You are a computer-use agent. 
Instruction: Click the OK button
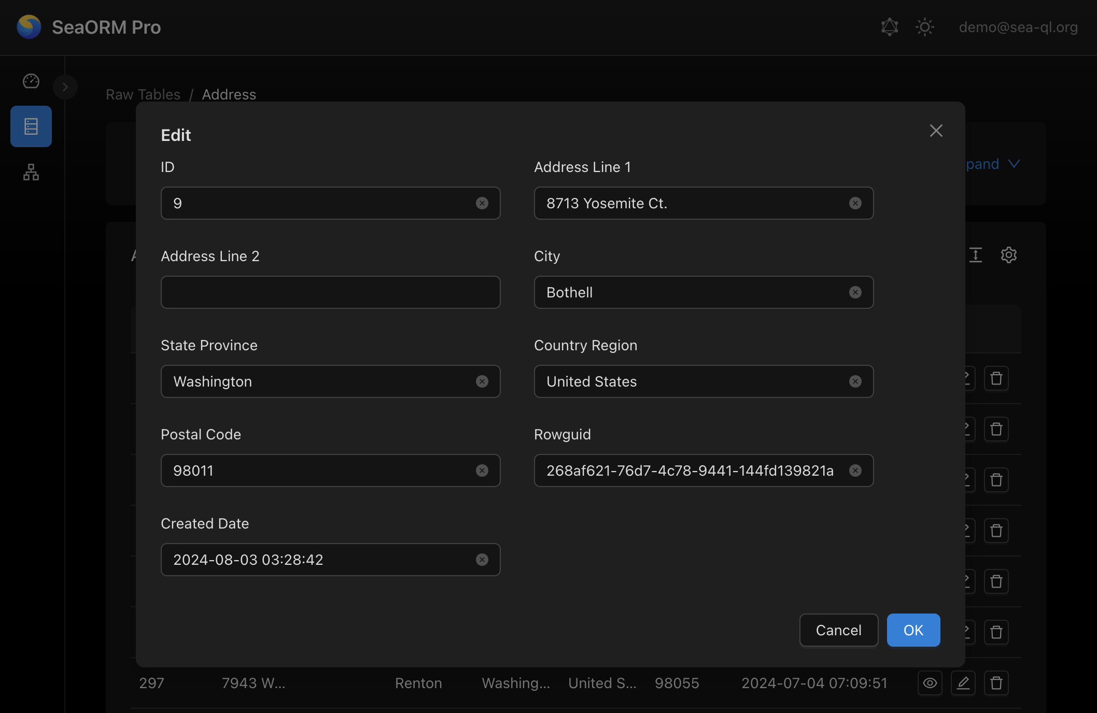point(913,630)
